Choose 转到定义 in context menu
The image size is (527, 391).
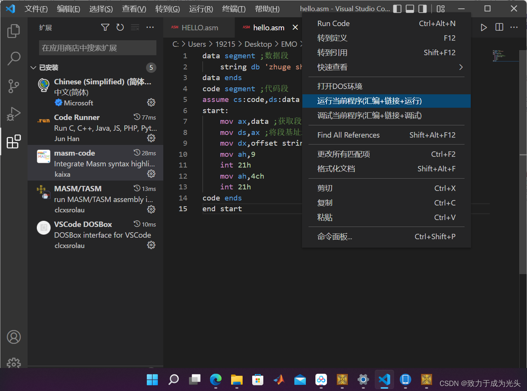pos(386,38)
